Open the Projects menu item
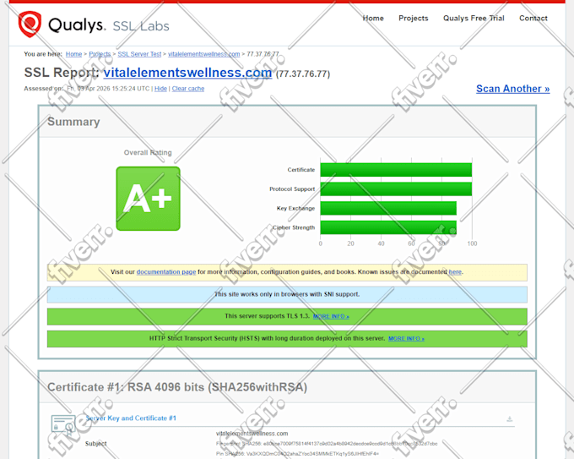The width and height of the screenshot is (574, 459). pos(414,18)
